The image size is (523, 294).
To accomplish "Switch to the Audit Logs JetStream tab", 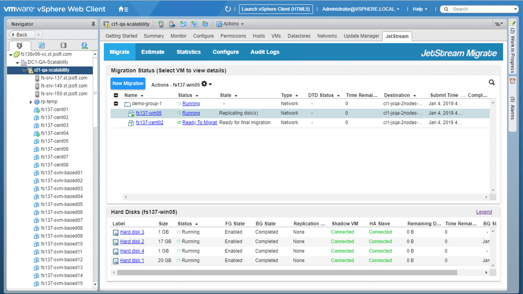I will 265,52.
